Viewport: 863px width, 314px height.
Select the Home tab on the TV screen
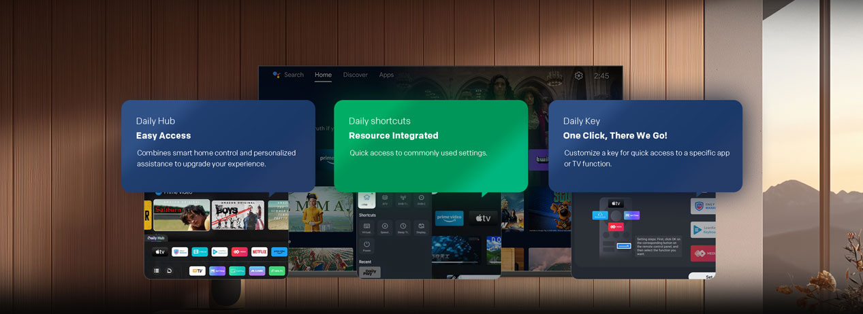click(323, 75)
